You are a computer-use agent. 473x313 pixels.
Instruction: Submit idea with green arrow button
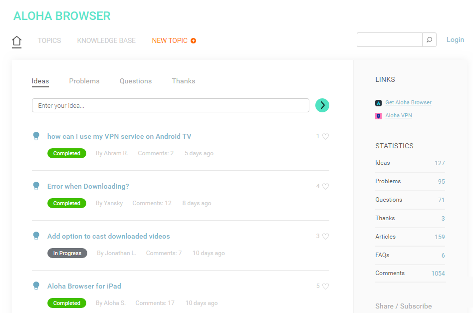point(322,105)
